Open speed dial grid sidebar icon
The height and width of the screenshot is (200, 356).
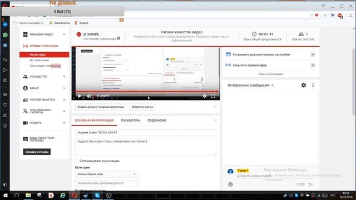pos(5,94)
